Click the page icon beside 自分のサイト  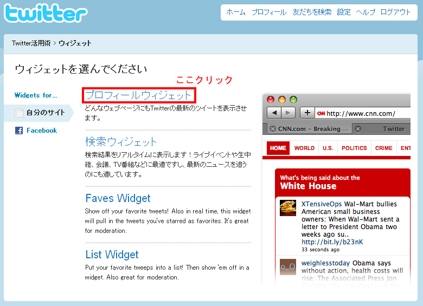(19, 113)
